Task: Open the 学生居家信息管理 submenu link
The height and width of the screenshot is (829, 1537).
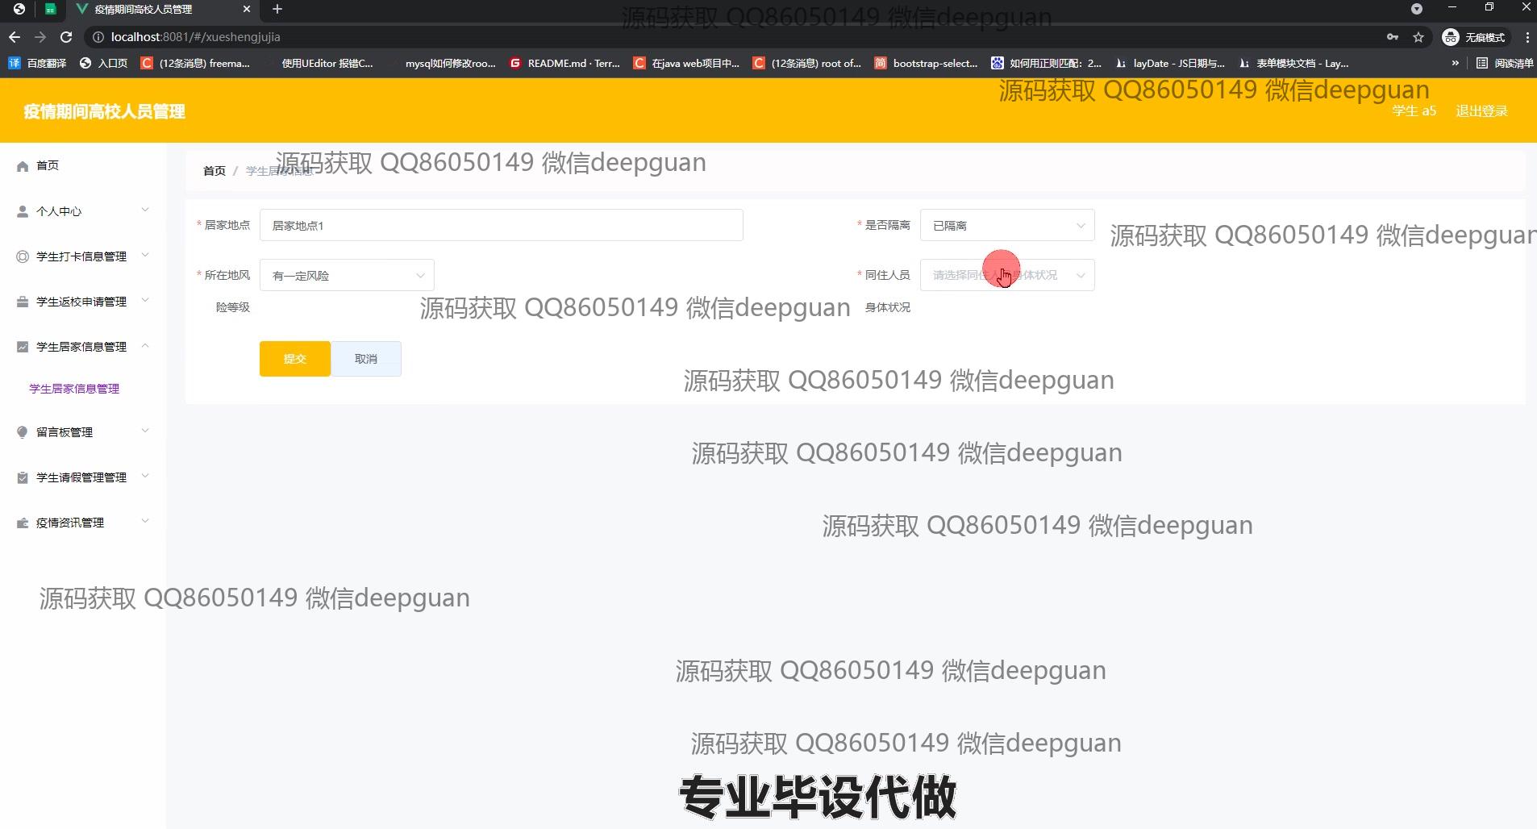Action: point(74,389)
